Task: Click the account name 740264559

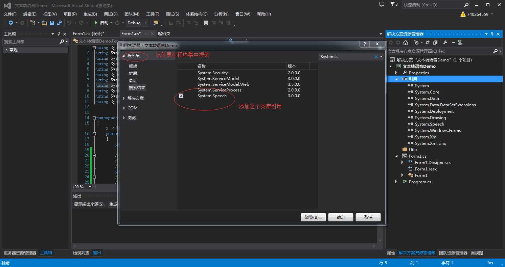Action: click(x=478, y=14)
